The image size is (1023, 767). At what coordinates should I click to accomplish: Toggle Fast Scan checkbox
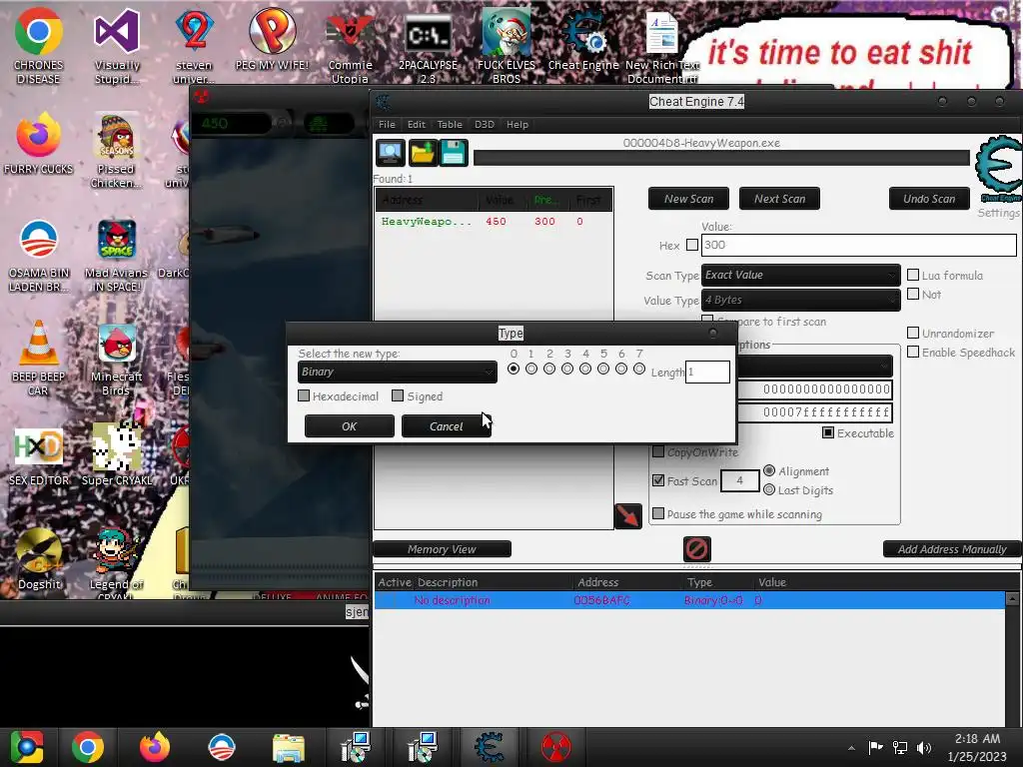658,480
